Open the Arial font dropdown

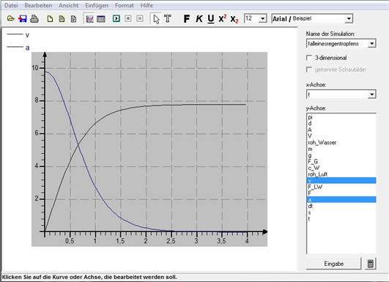[x=349, y=19]
